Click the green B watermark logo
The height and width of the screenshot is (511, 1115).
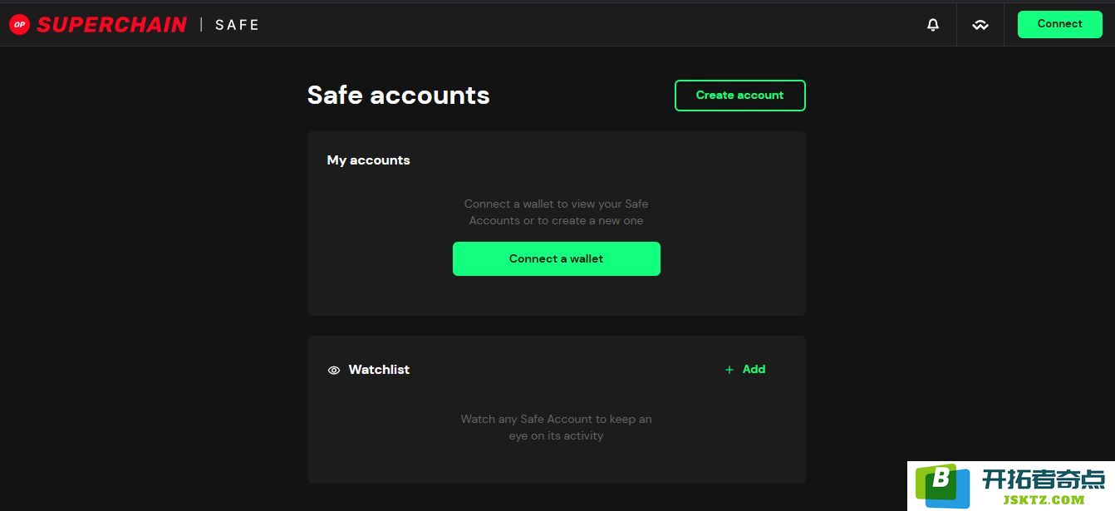pos(943,486)
